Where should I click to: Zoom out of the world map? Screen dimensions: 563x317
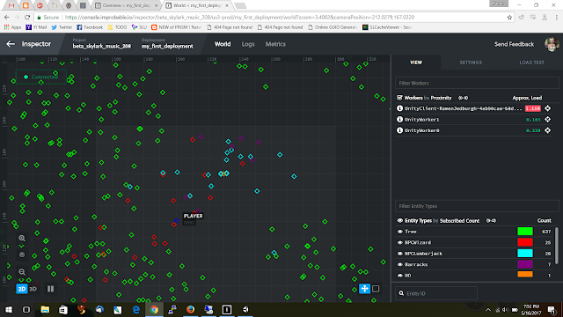click(x=22, y=272)
